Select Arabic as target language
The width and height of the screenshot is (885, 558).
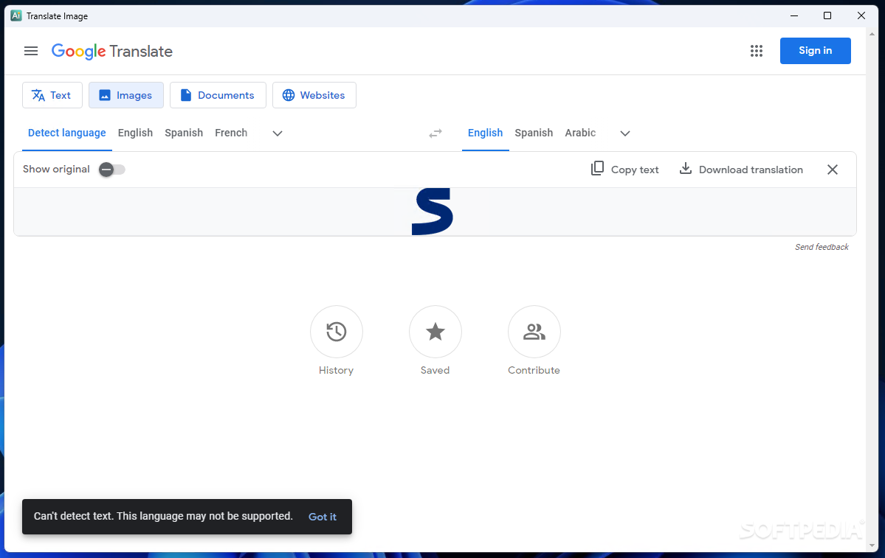point(580,133)
